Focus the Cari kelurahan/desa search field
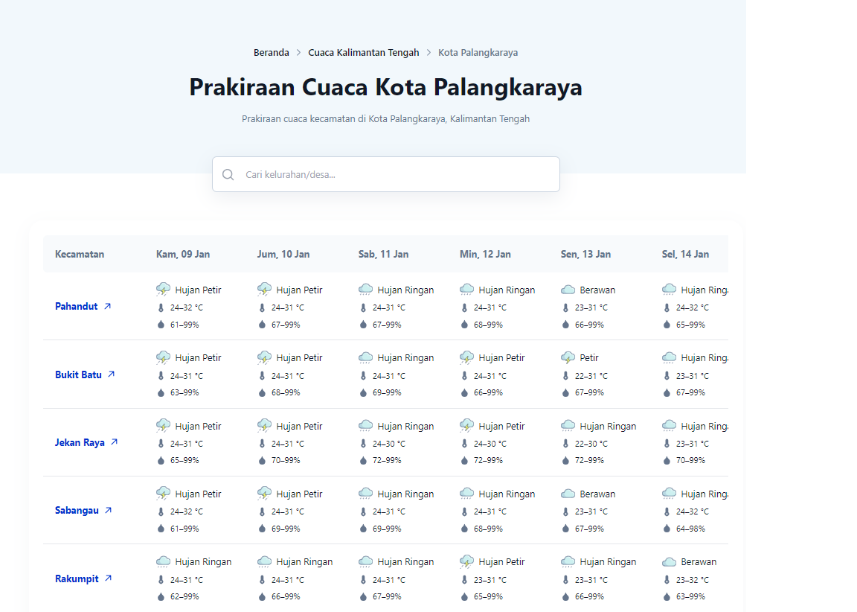The width and height of the screenshot is (857, 612). pos(386,174)
